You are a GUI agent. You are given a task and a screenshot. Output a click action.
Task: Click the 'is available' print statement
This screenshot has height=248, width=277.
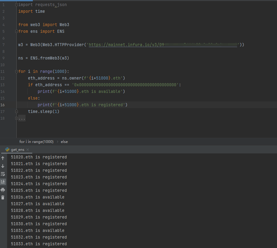click(x=81, y=92)
